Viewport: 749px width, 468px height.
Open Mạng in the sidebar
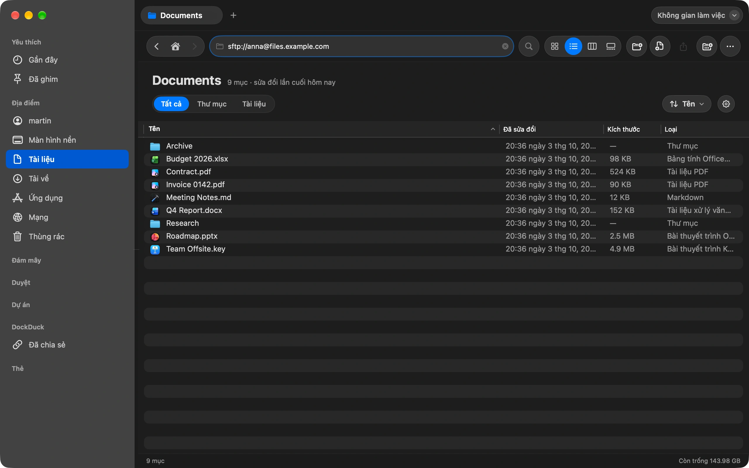click(x=67, y=217)
